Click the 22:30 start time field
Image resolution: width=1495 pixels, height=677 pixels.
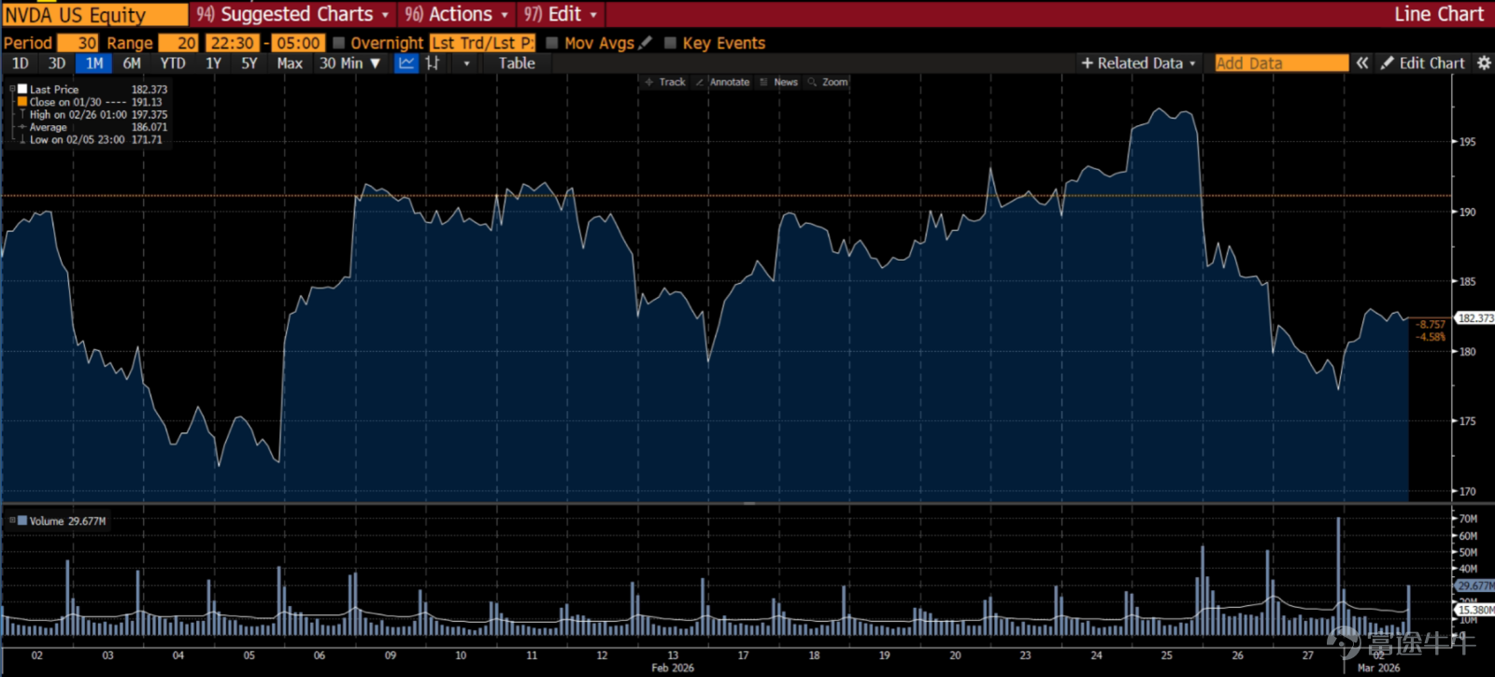click(x=233, y=43)
